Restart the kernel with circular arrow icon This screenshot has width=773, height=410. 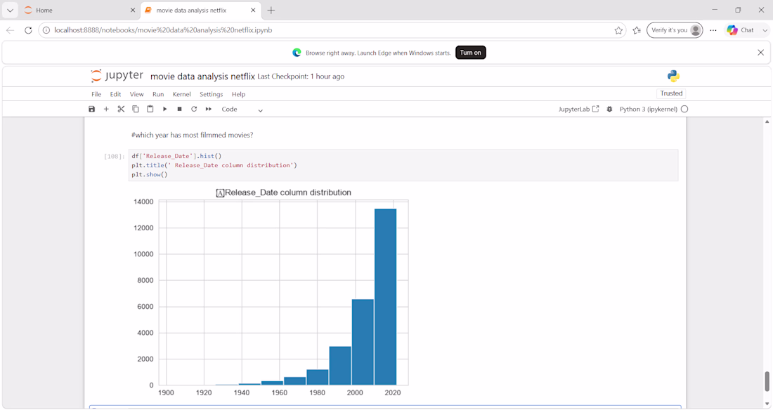[x=194, y=109]
